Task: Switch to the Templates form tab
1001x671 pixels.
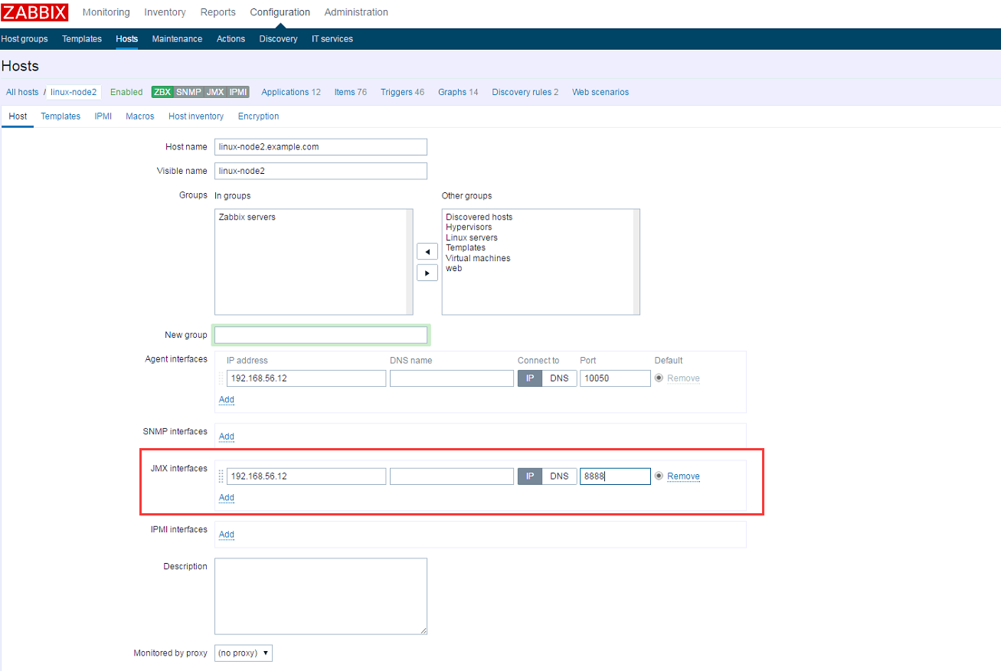Action: click(61, 116)
